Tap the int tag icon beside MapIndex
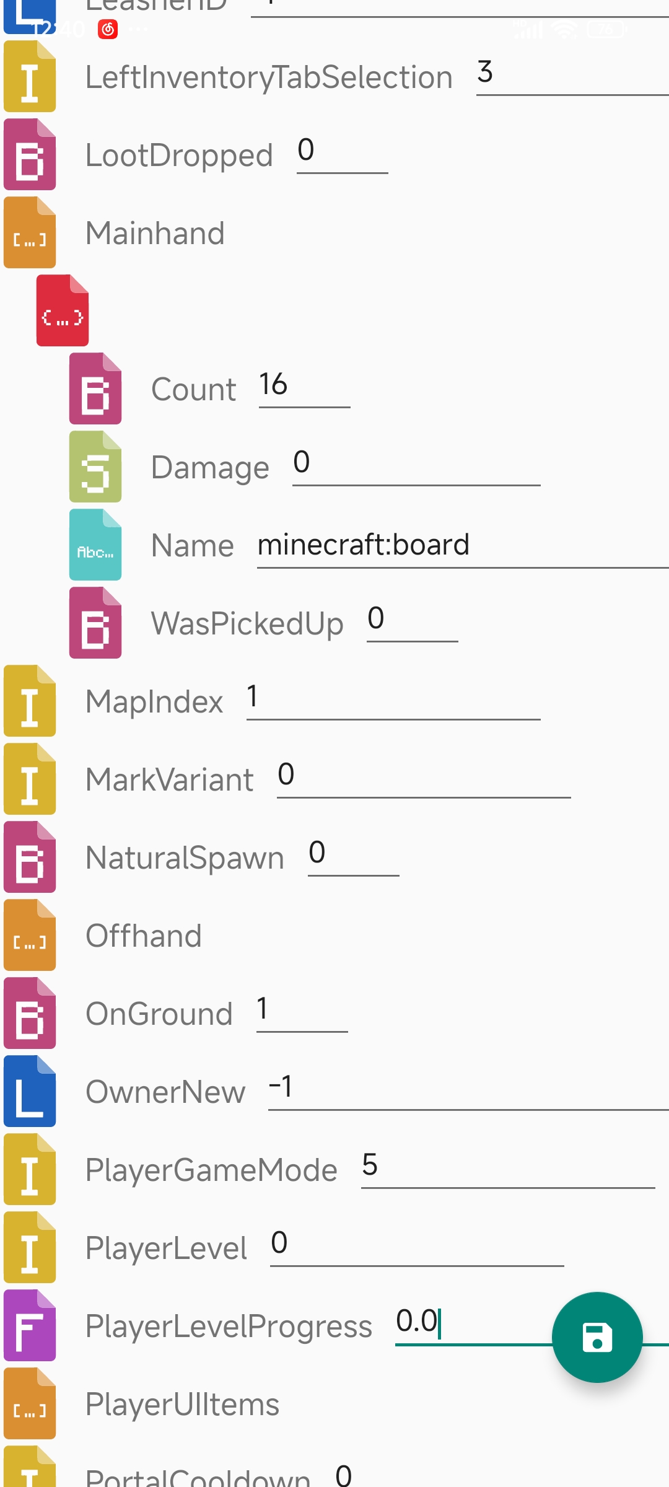Image resolution: width=669 pixels, height=1487 pixels. (30, 701)
